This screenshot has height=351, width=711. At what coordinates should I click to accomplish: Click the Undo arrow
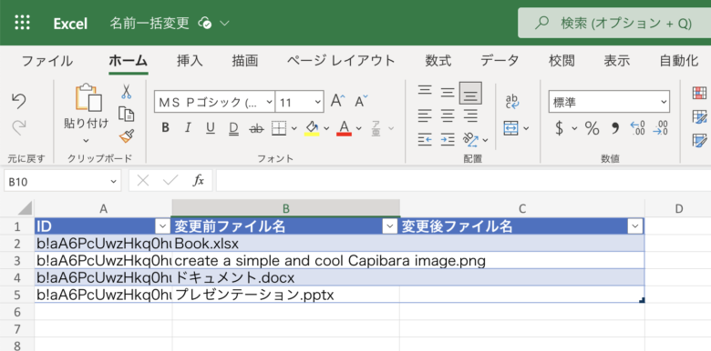click(x=18, y=101)
